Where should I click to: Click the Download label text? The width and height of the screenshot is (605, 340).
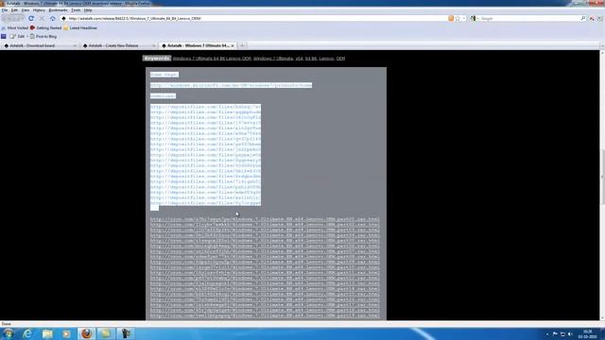(x=163, y=95)
